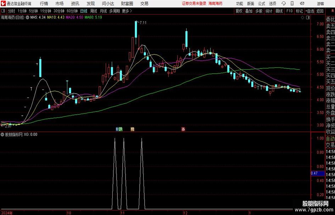Viewport: 335px width, 215px height.
Task: Select the 日线 daily period tab
Action: [x=84, y=11]
